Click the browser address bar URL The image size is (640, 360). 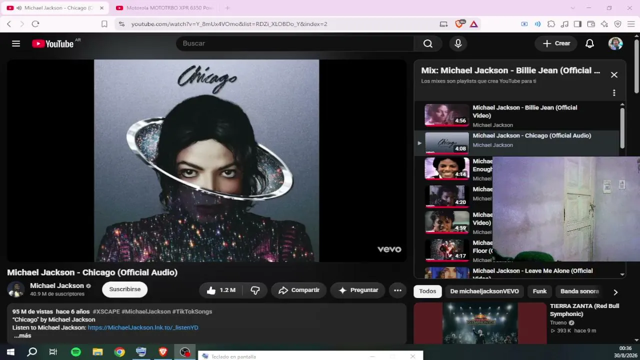click(x=229, y=23)
